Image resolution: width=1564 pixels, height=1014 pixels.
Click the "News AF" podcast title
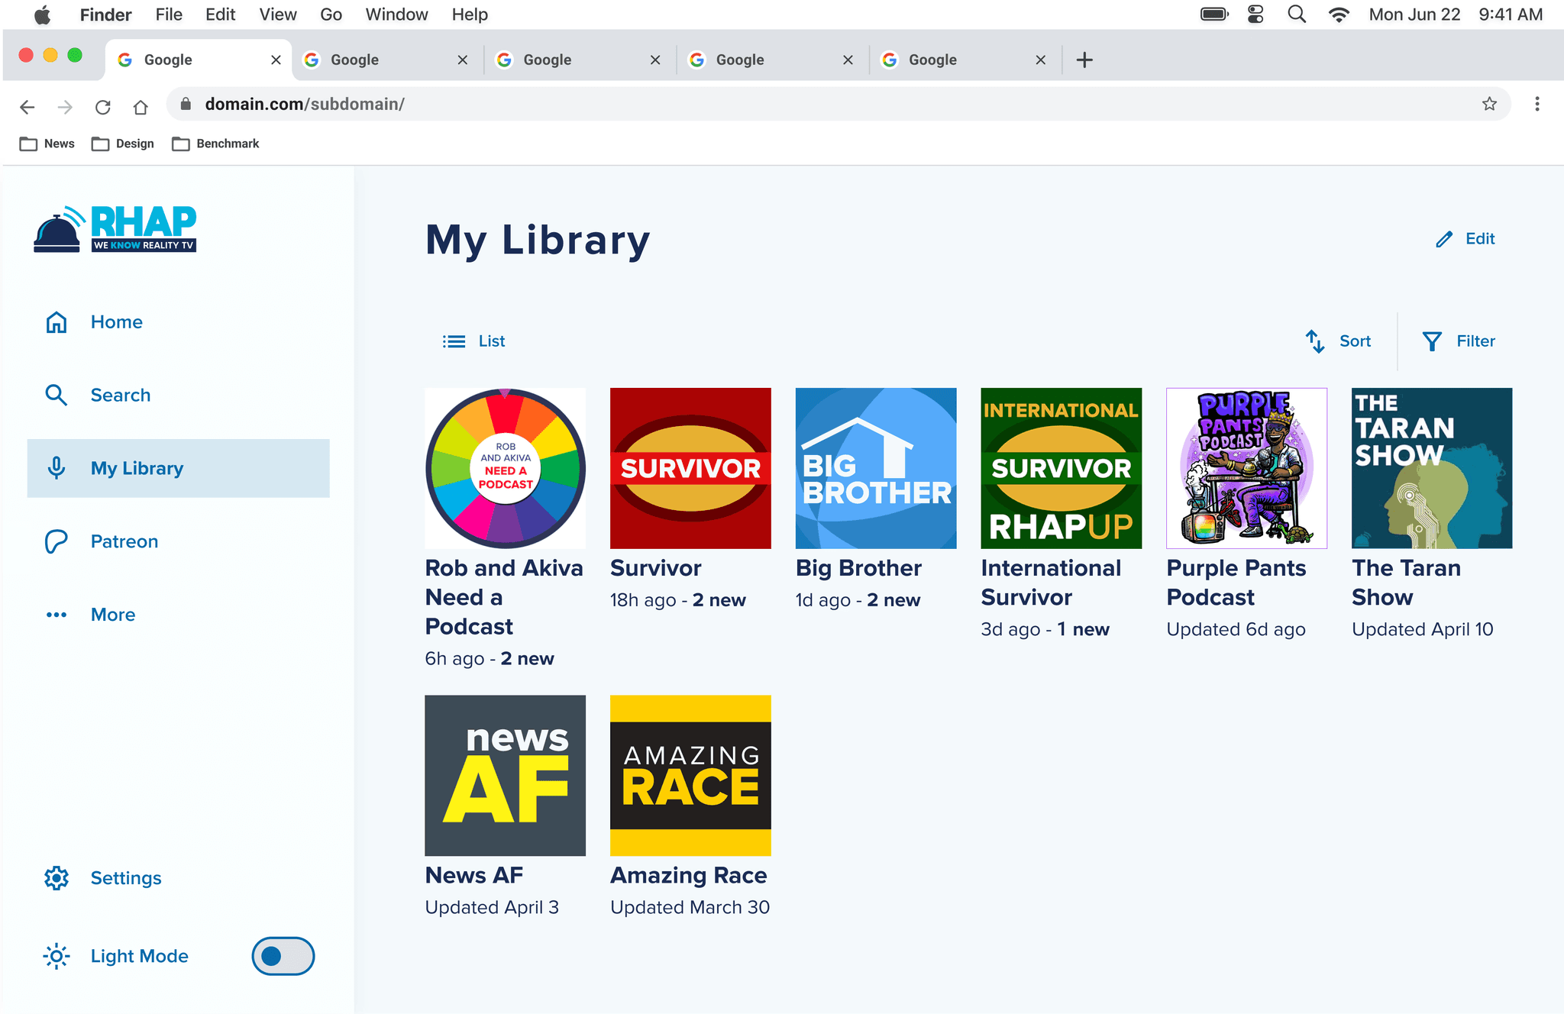(x=474, y=875)
